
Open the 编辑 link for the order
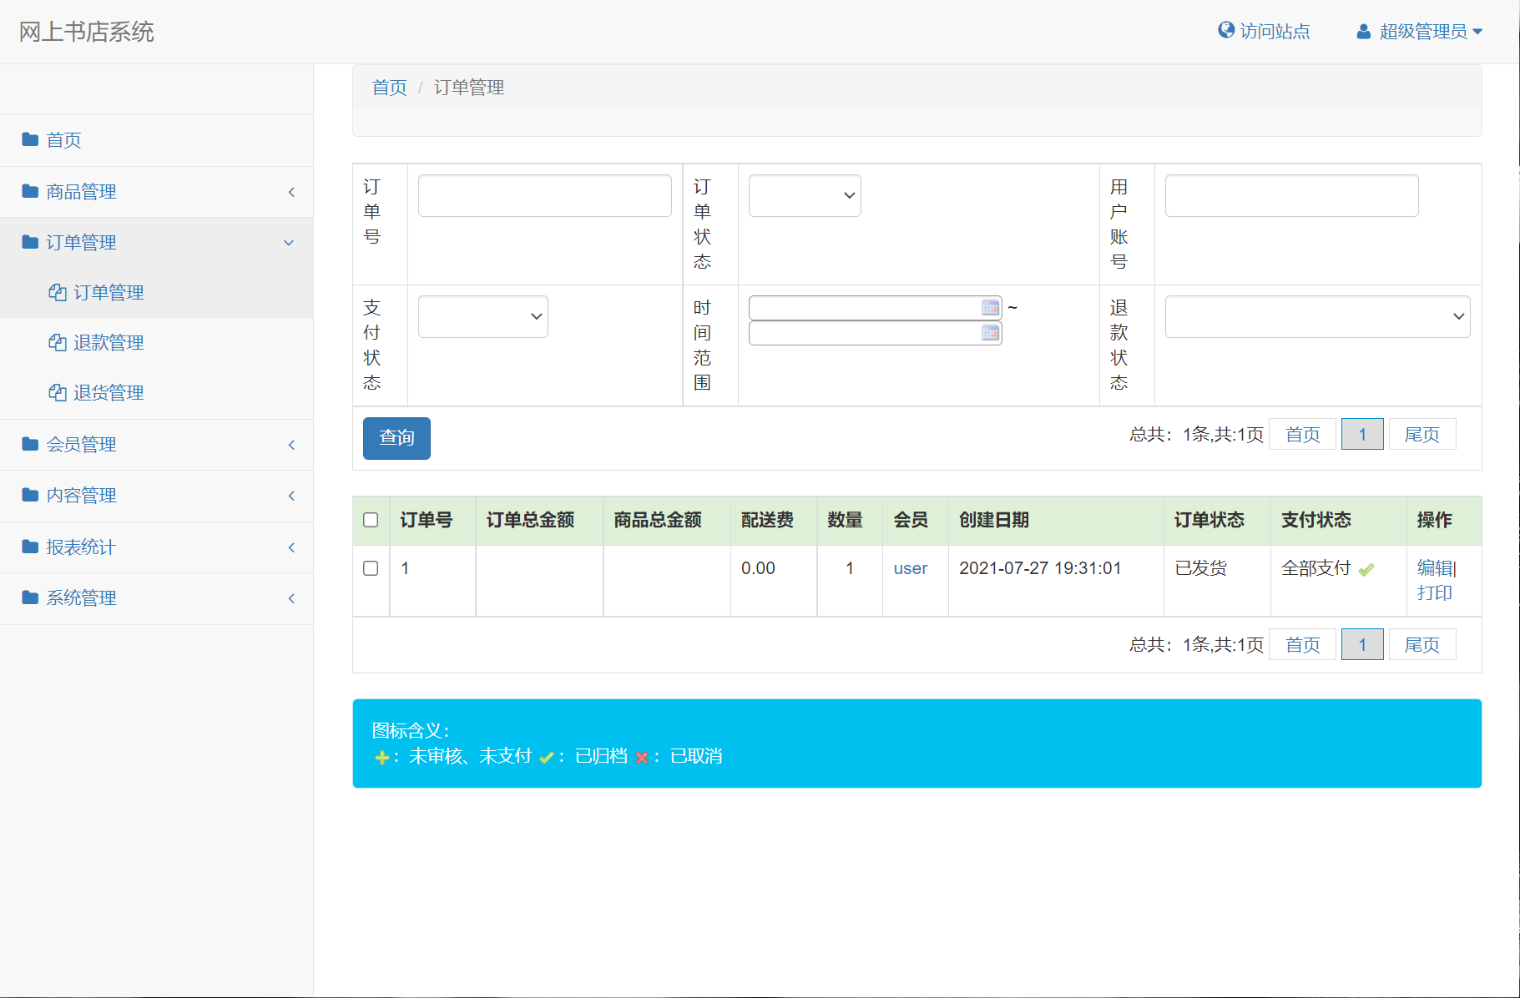pyautogui.click(x=1433, y=568)
